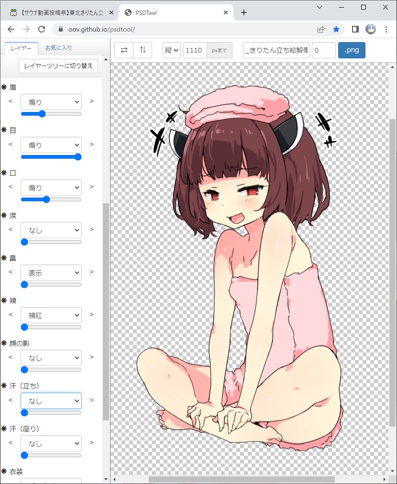Select next 口 option arrow
397x484 pixels.
92,187
